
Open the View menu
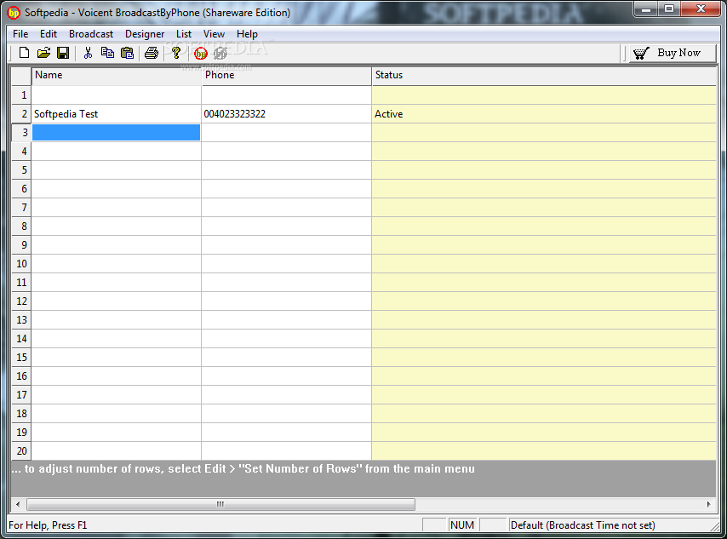(214, 34)
